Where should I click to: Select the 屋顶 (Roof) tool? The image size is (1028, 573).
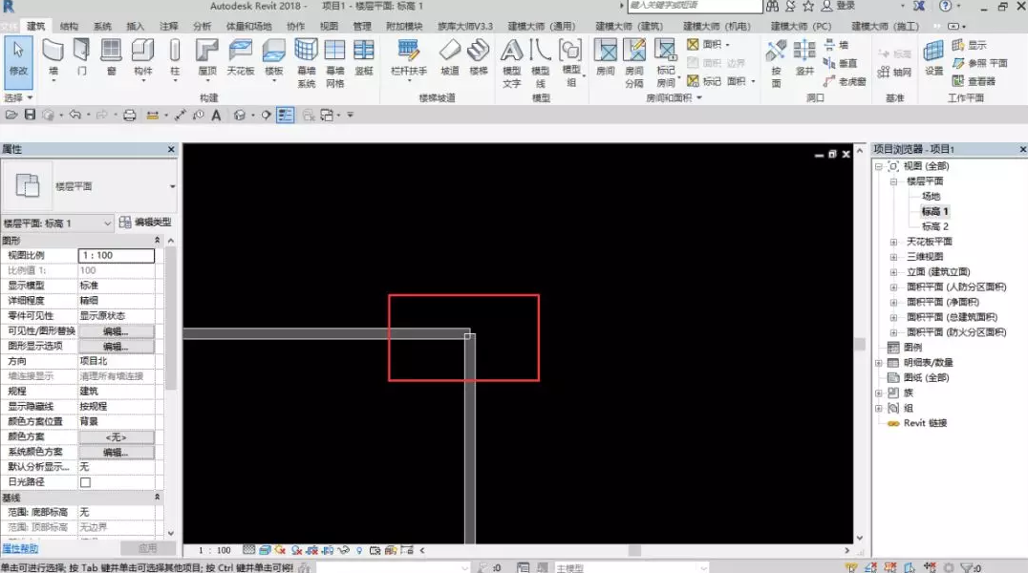tap(207, 57)
